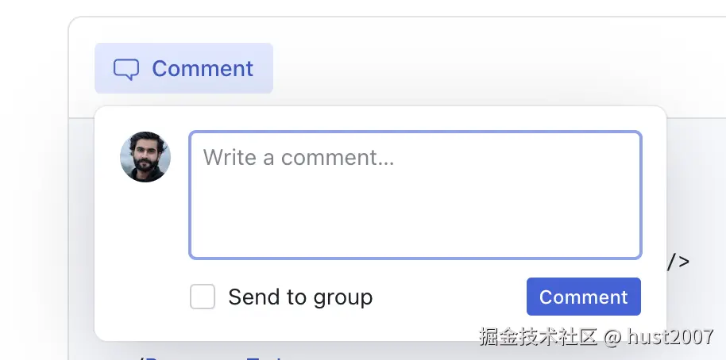Check the "Send to group" checkbox
Viewport: 726px width, 360px height.
203,297
